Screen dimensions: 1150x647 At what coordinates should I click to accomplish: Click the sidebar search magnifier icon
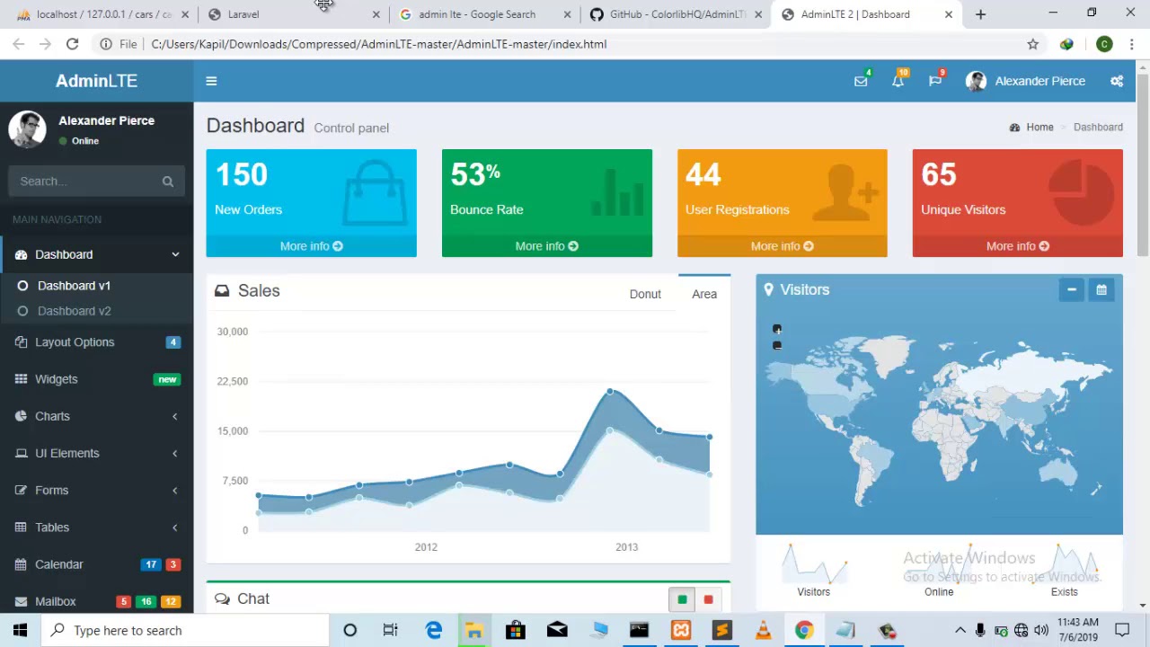tap(168, 182)
